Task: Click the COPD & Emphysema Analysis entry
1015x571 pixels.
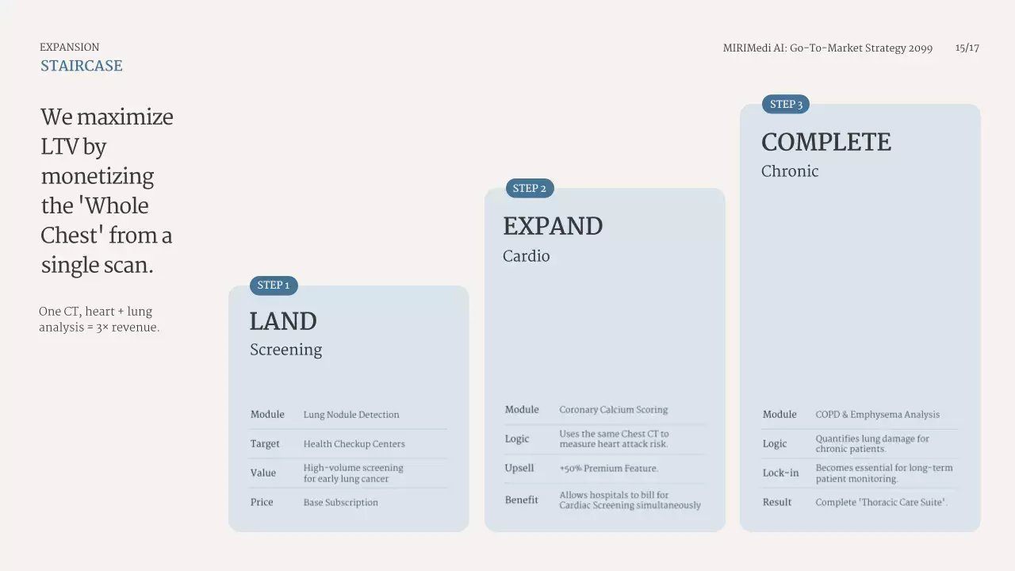Action: [x=877, y=415]
